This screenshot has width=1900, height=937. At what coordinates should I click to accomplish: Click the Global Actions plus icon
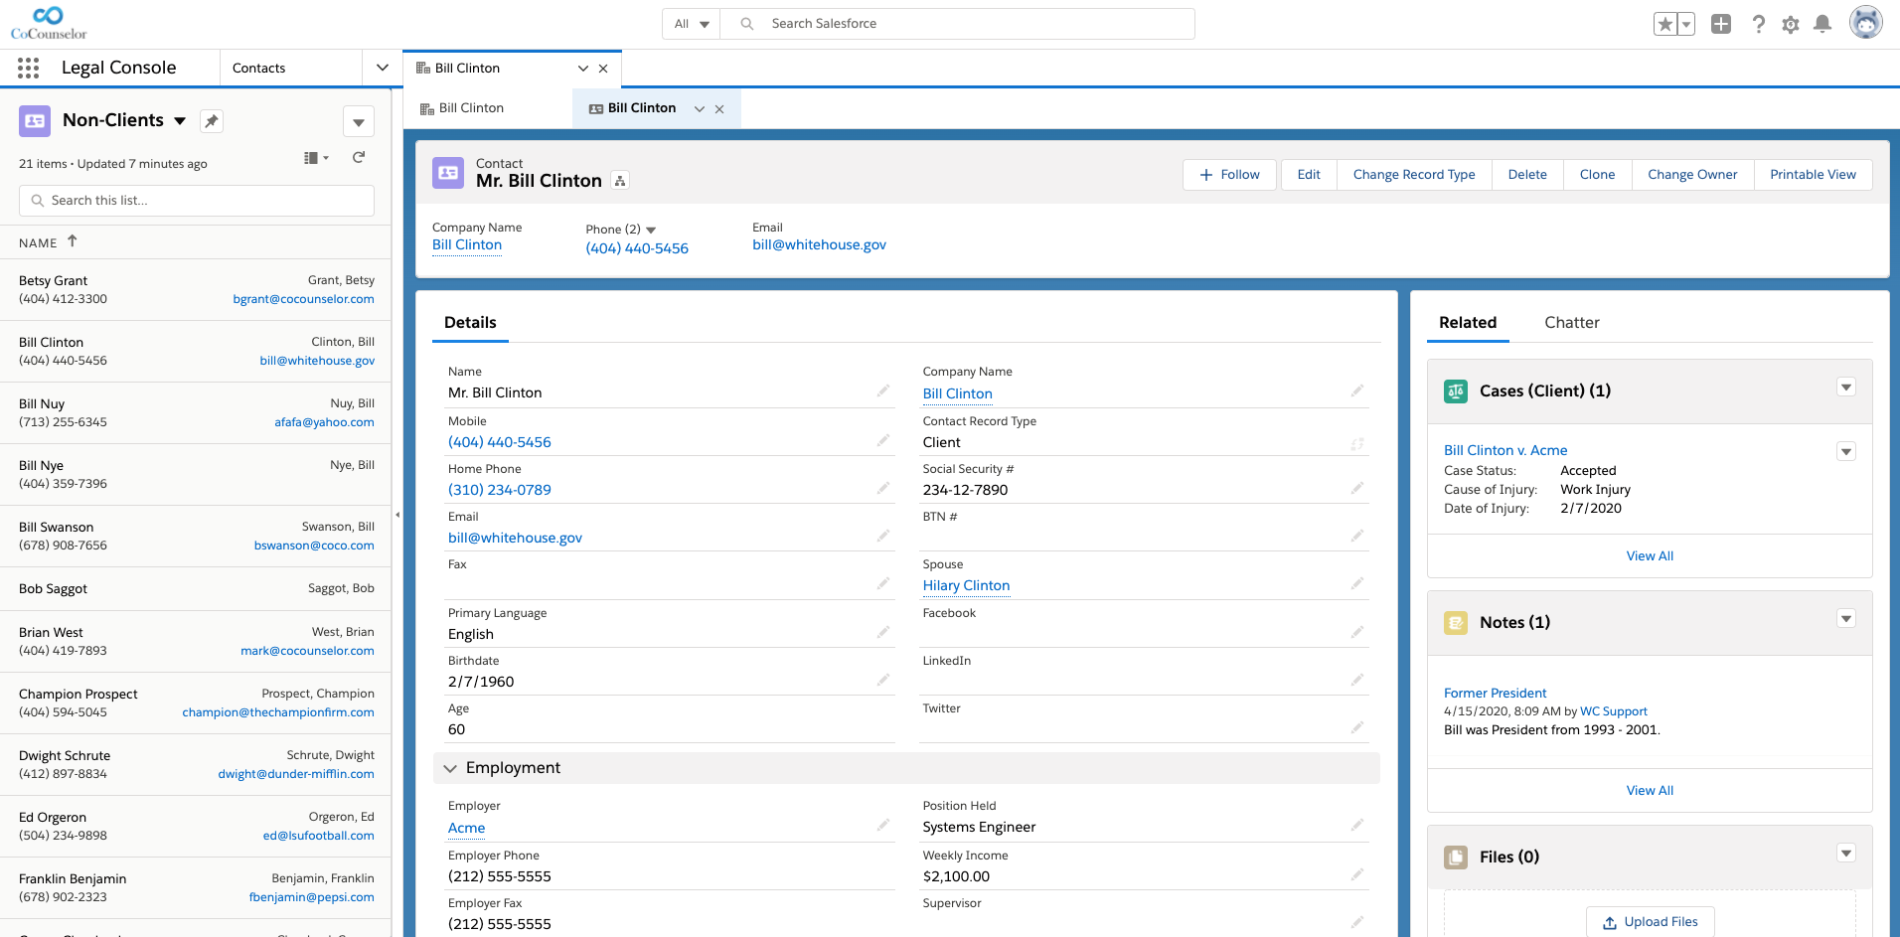(x=1721, y=24)
